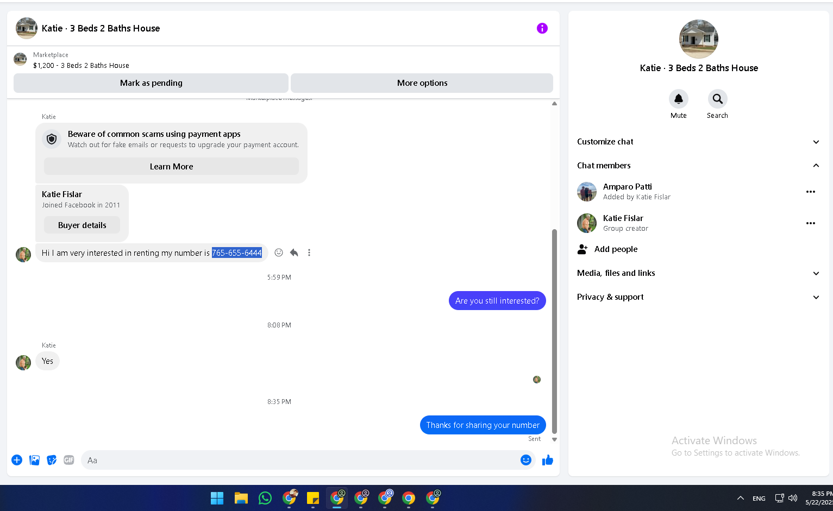The image size is (833, 511).
Task: Click the "Yes" message bubble
Action: [x=48, y=361]
